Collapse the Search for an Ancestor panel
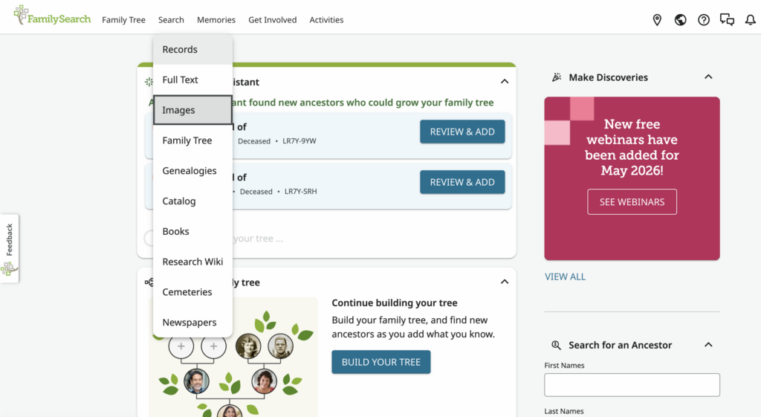761x417 pixels. (708, 345)
